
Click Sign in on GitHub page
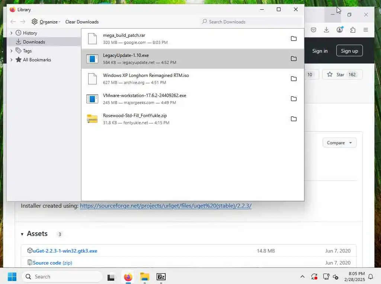click(x=320, y=51)
